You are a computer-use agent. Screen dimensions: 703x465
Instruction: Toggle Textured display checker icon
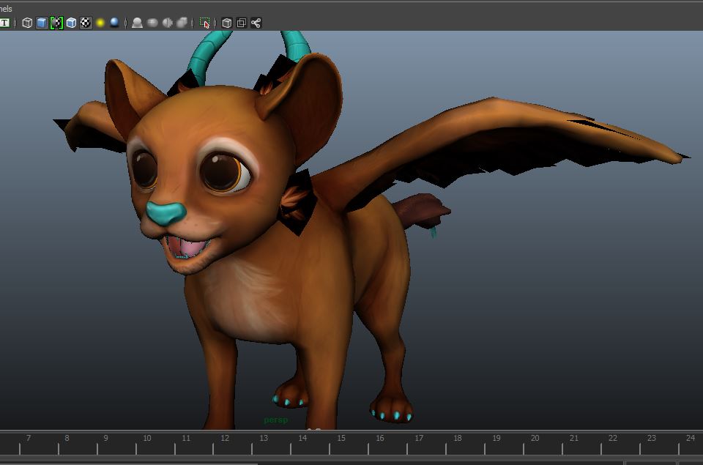pyautogui.click(x=86, y=23)
